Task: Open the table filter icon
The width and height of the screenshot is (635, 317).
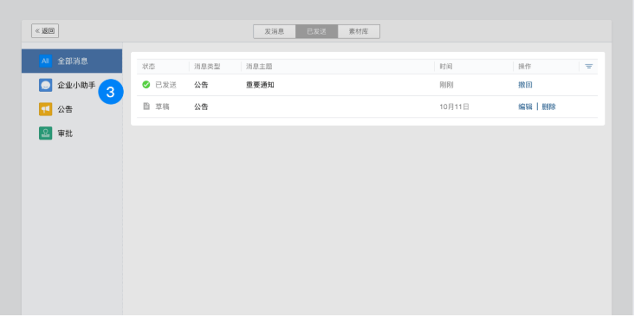Action: [589, 67]
